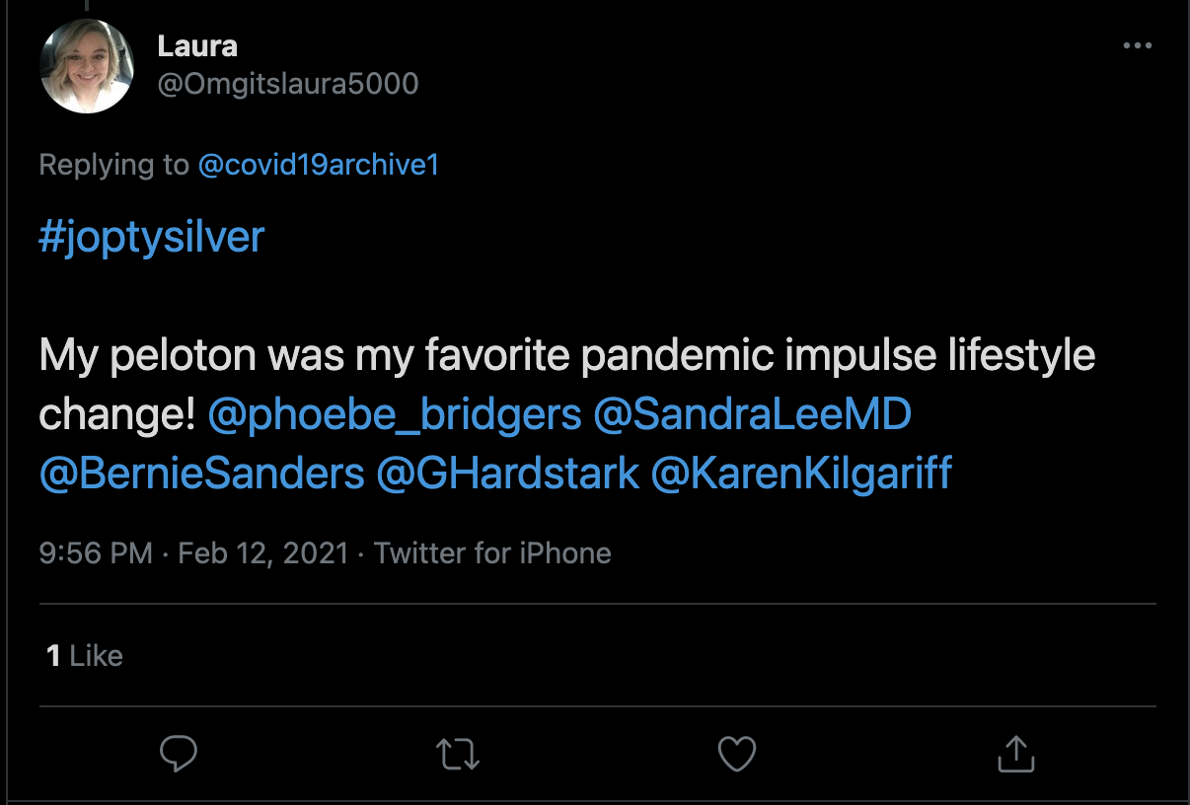
Task: Click the share tweet icon
Action: click(x=1014, y=755)
